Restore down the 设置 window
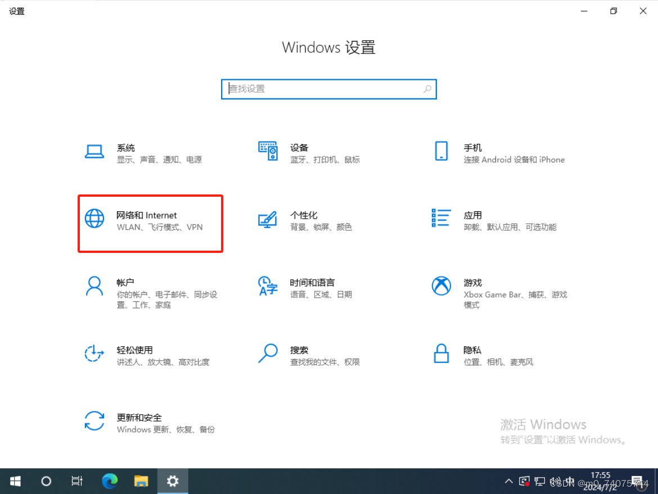 614,11
